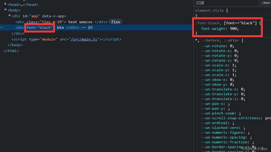Click the --un-ordinal property
The width and height of the screenshot is (271, 152).
214,123
